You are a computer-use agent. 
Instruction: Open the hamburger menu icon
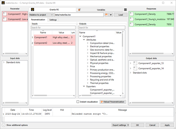(x=125, y=10)
